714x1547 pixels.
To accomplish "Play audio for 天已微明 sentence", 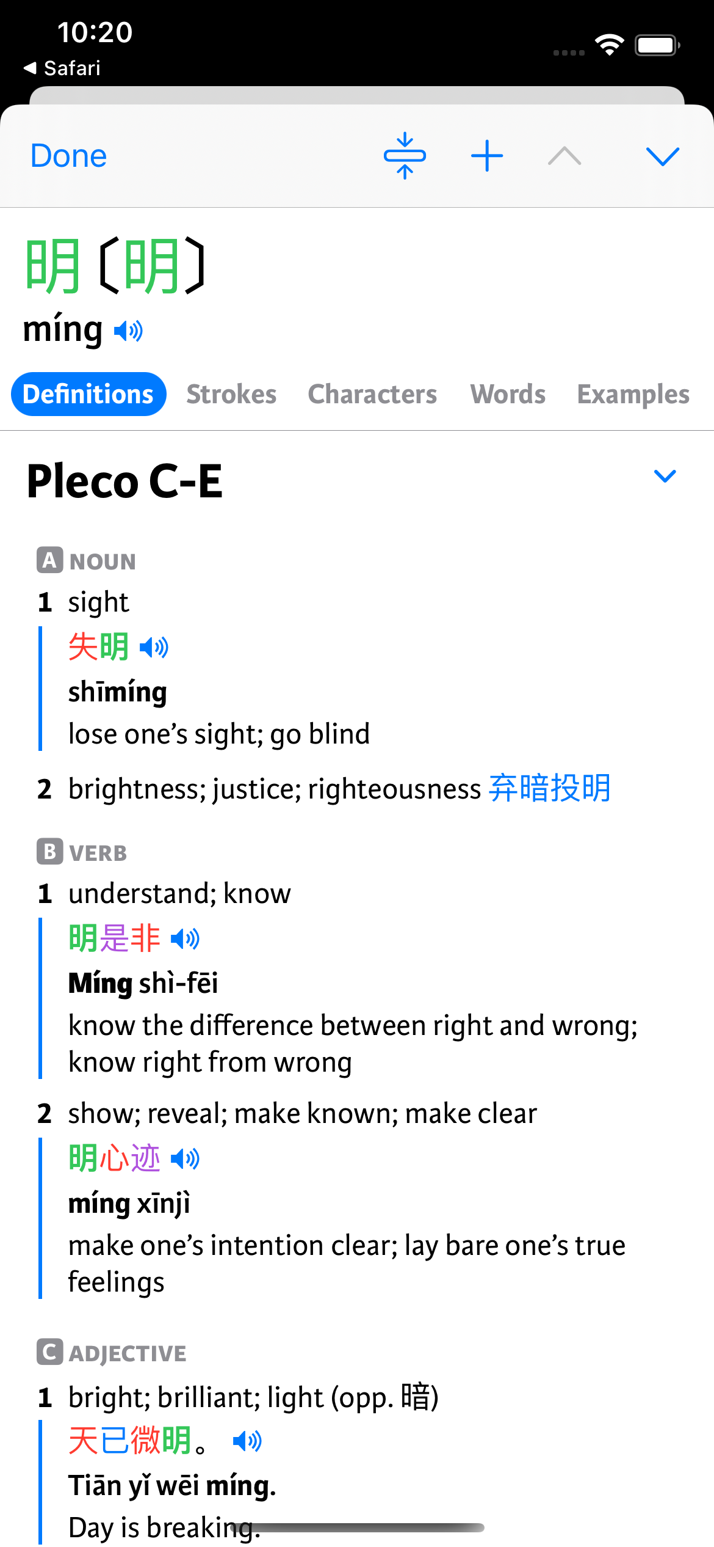I will point(247,1441).
